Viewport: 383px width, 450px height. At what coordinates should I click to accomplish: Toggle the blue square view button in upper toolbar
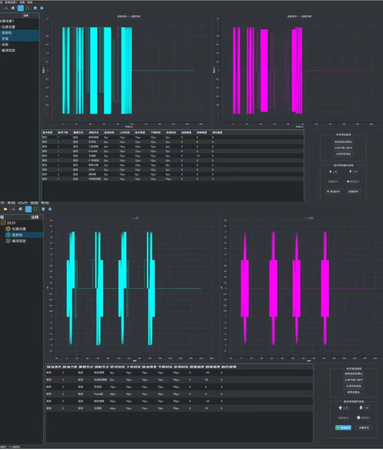click(x=21, y=8)
